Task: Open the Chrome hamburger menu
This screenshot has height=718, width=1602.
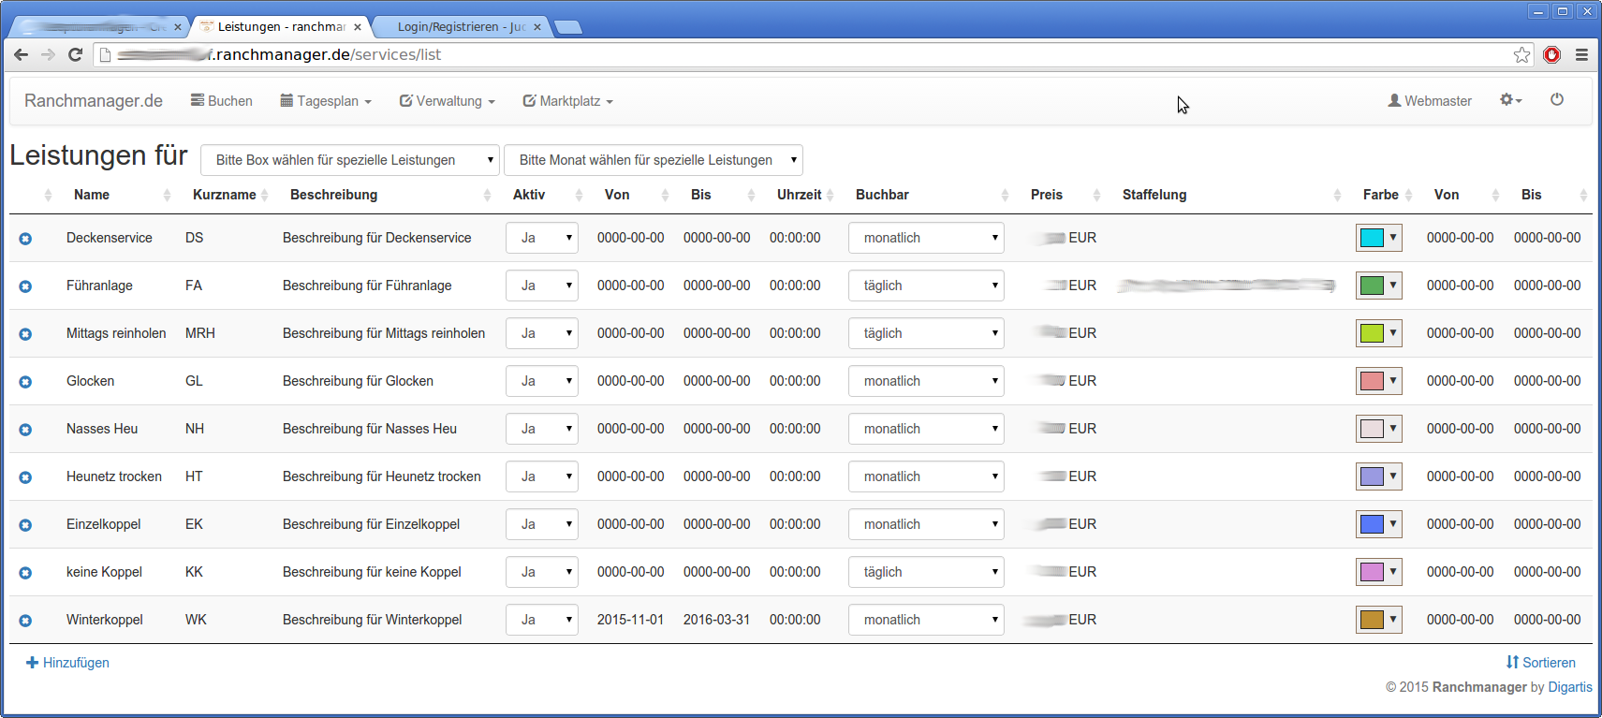Action: pos(1581,54)
